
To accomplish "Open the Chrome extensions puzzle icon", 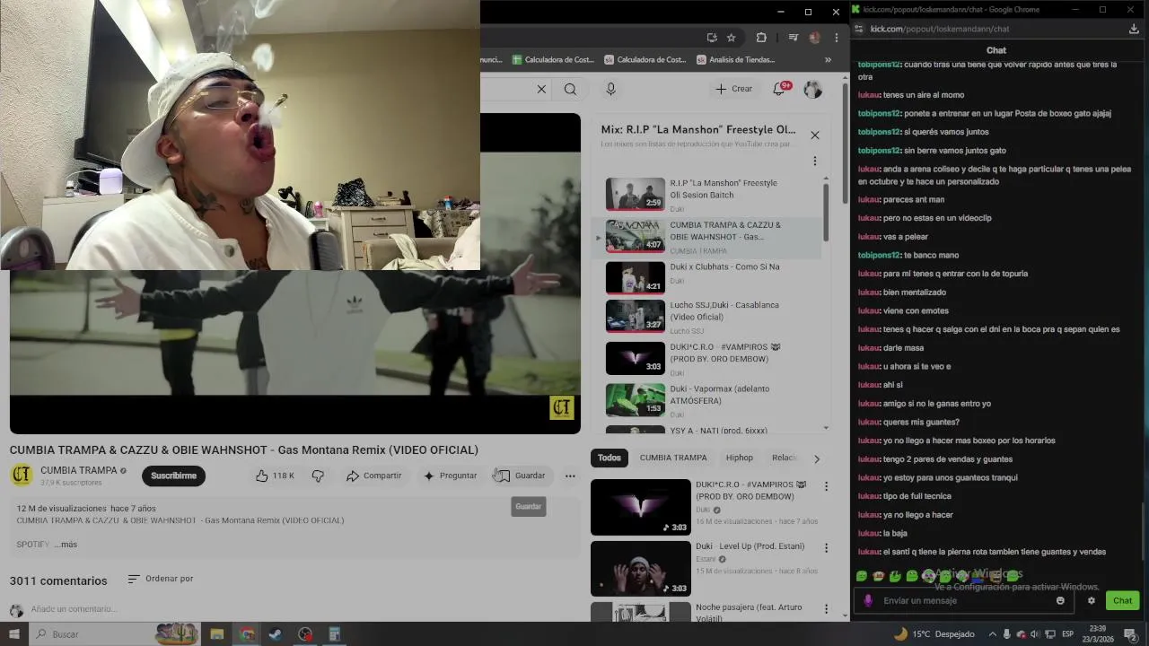I will click(x=761, y=38).
